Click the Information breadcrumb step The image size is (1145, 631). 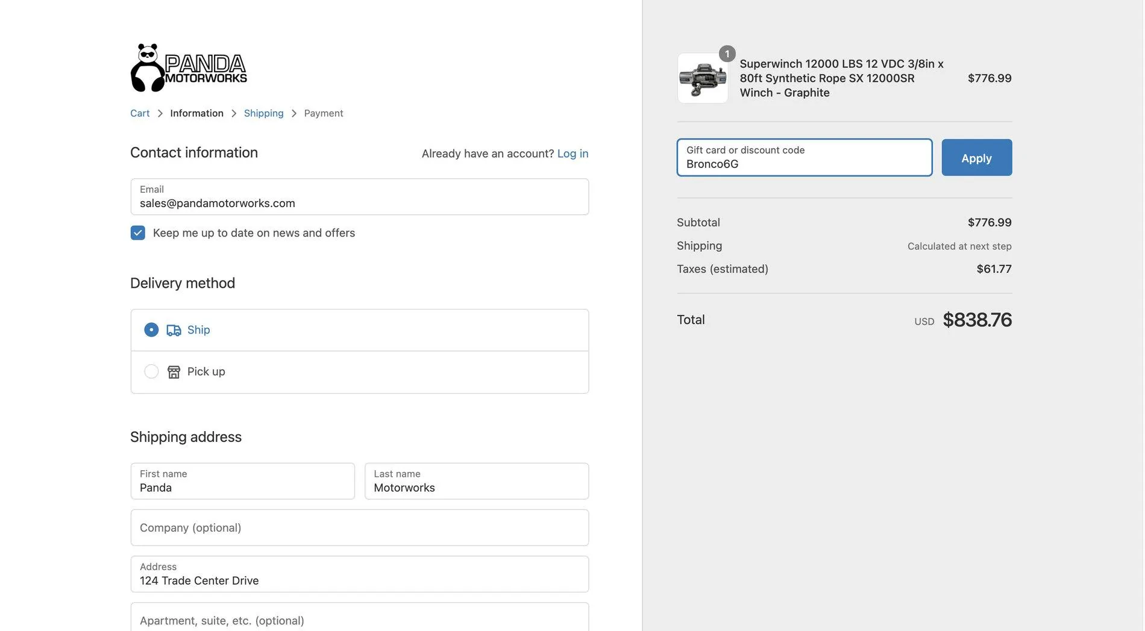coord(196,113)
